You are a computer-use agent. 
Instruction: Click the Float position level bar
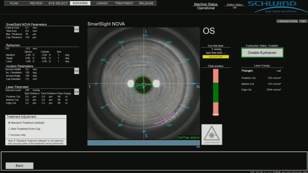(x=216, y=93)
